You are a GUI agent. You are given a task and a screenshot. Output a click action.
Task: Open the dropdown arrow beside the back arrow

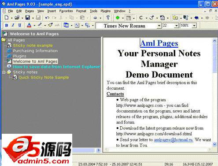[202, 18]
